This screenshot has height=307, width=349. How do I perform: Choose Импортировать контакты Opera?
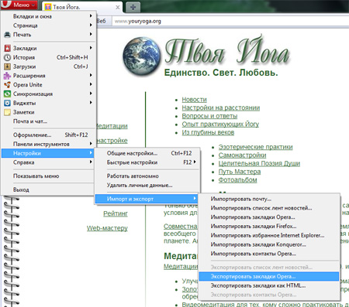pyautogui.click(x=269, y=254)
